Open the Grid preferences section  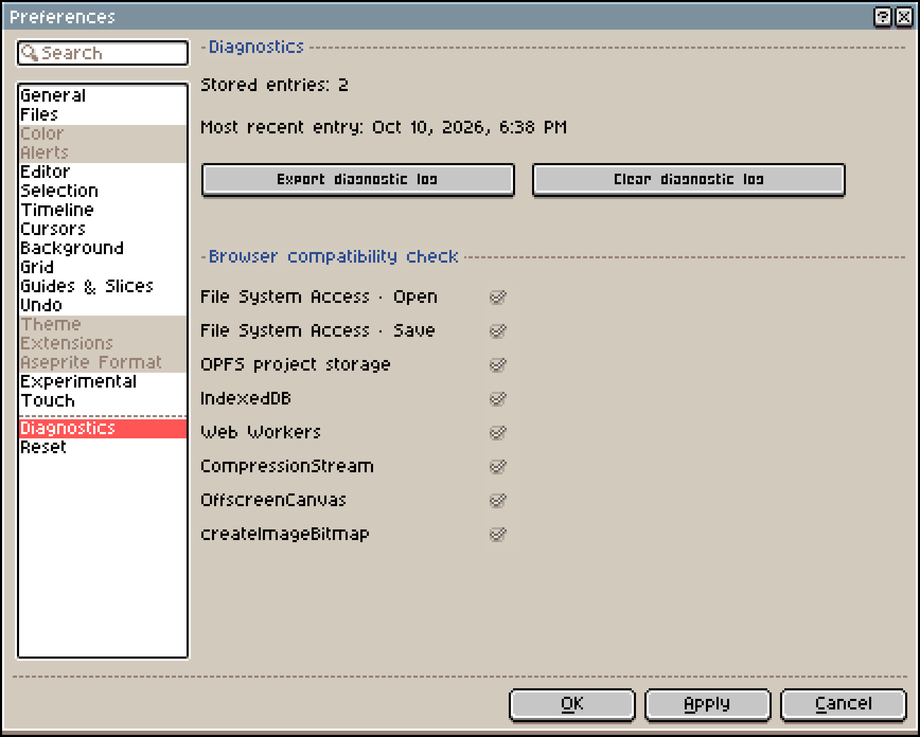point(103,267)
